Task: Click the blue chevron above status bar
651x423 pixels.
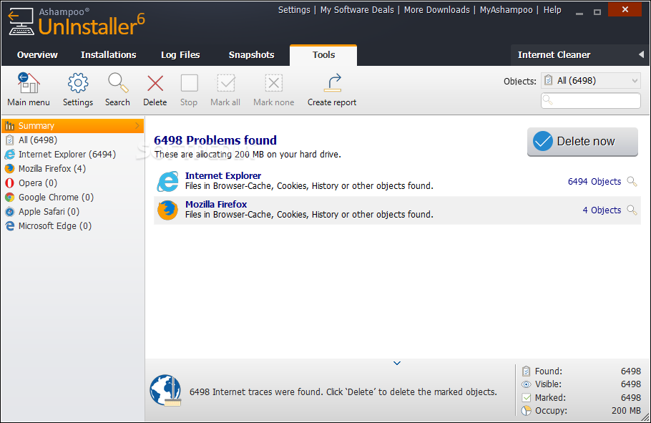Action: point(397,363)
